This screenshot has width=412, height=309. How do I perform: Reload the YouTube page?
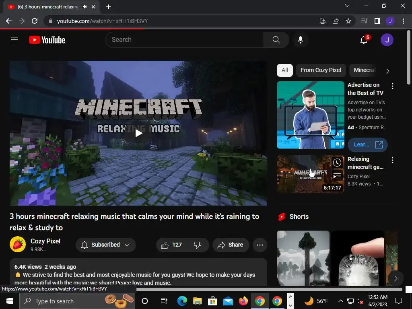click(35, 21)
